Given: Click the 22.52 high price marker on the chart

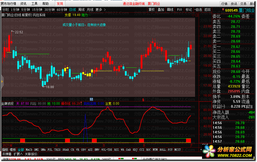Looking at the screenshot, I should 19,32.
